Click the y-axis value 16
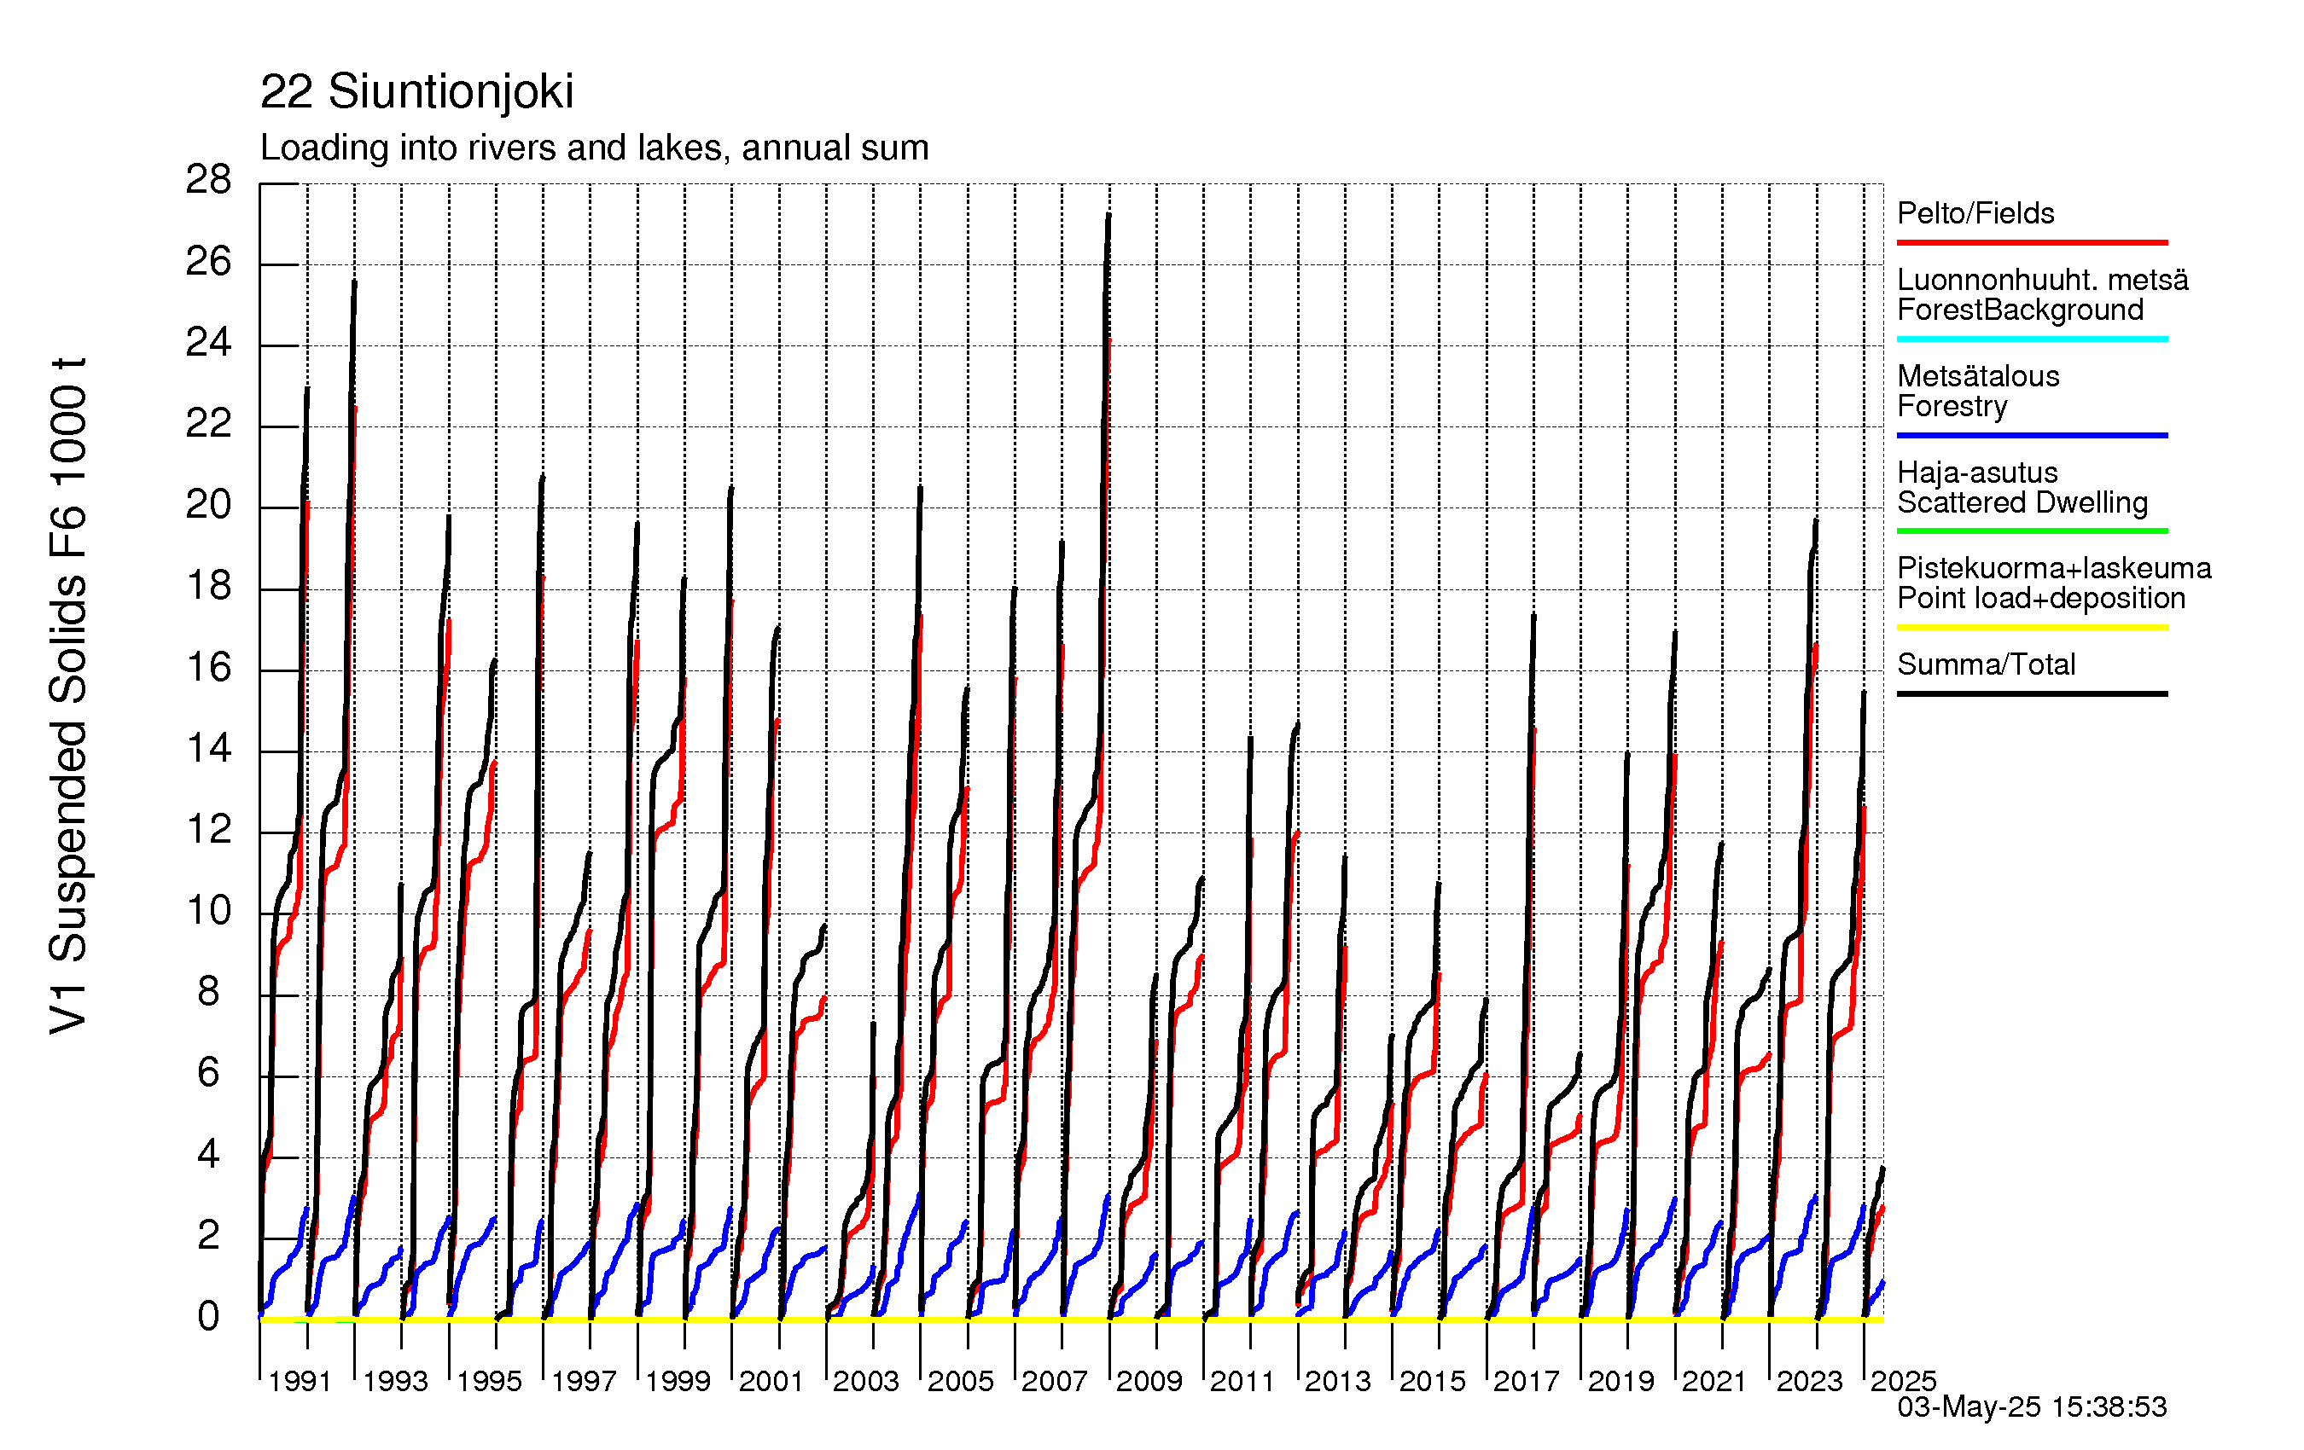Screen dimensions: 2304x1450 pyautogui.click(x=208, y=667)
